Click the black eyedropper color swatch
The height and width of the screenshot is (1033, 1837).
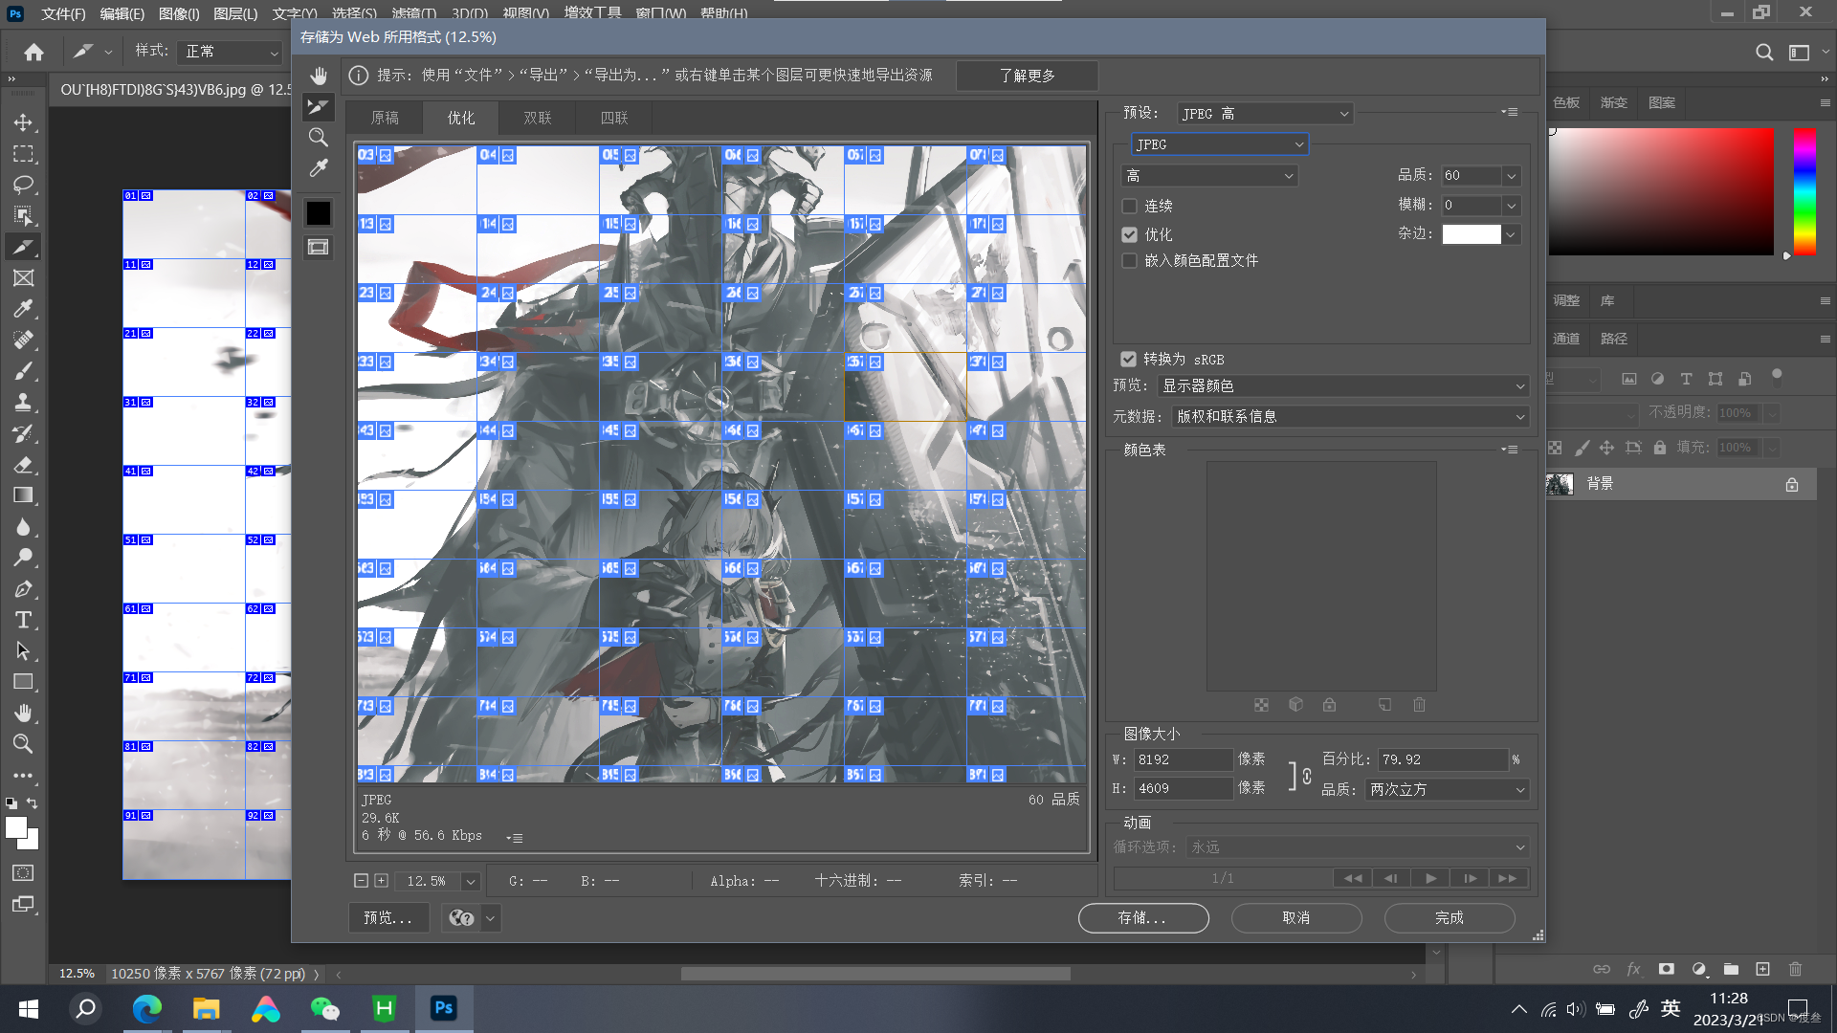pyautogui.click(x=319, y=213)
